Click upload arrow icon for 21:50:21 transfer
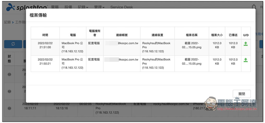The image size is (265, 123). [x=246, y=60]
